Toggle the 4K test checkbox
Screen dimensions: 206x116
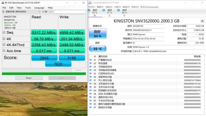point(4,39)
